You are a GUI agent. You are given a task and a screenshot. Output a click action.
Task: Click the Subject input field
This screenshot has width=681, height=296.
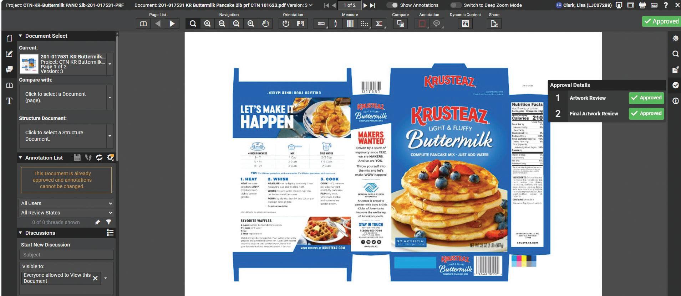pyautogui.click(x=67, y=255)
